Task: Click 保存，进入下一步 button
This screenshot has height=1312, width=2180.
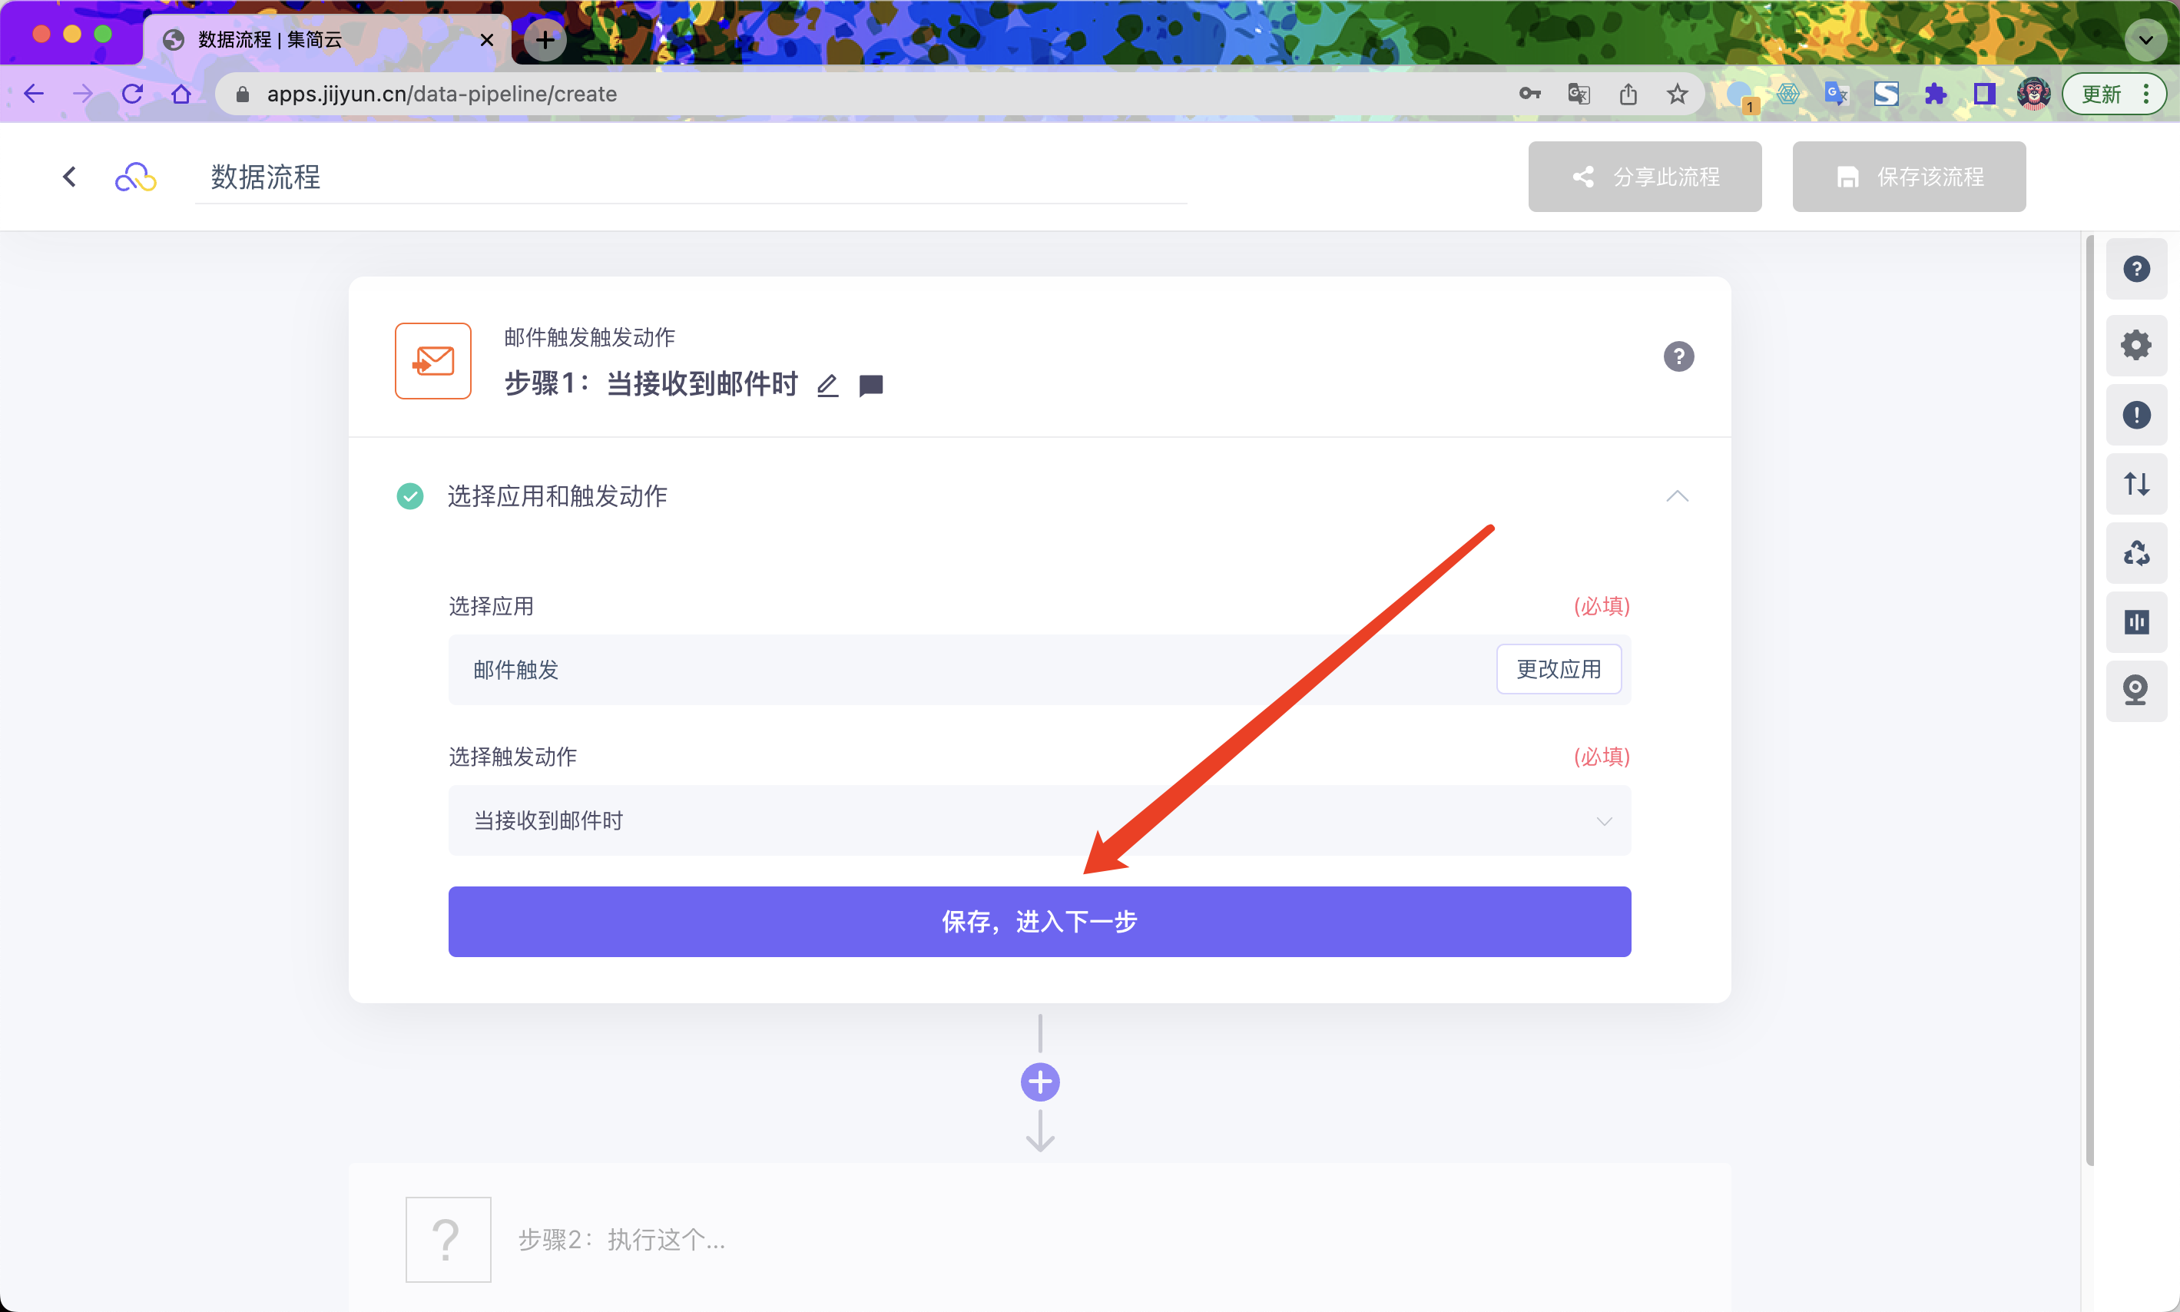Action: [x=1039, y=921]
